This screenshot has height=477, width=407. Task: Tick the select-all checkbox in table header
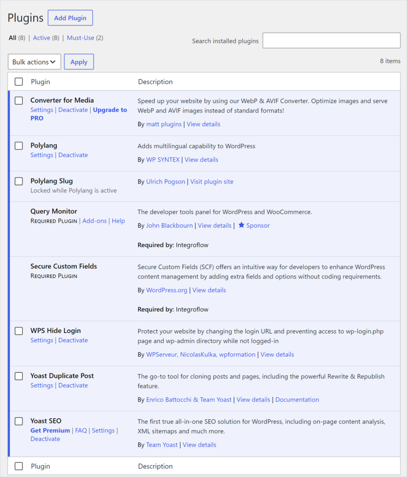pyautogui.click(x=19, y=82)
